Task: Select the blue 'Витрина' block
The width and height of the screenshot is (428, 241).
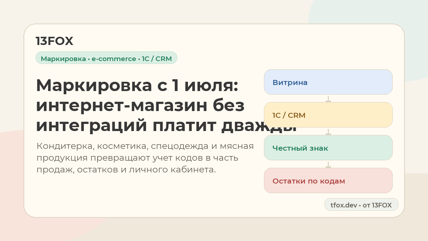Action: tap(328, 82)
